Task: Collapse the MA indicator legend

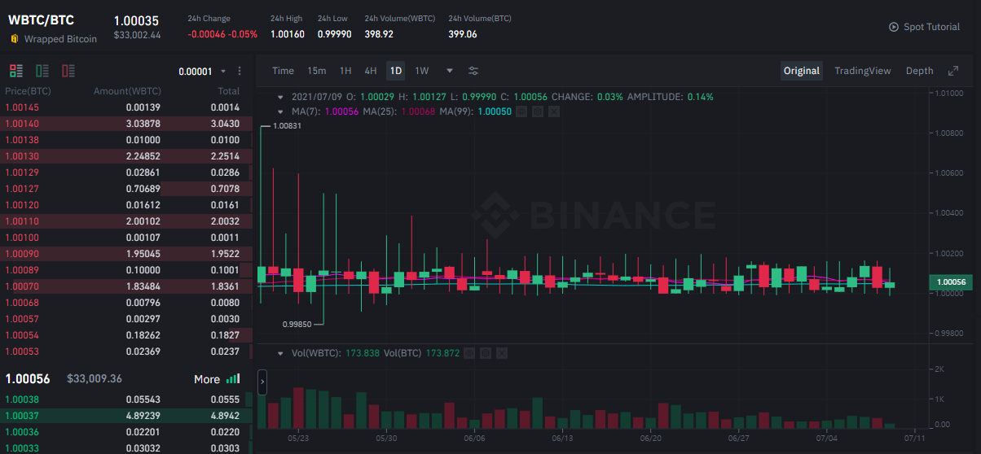Action: 280,111
